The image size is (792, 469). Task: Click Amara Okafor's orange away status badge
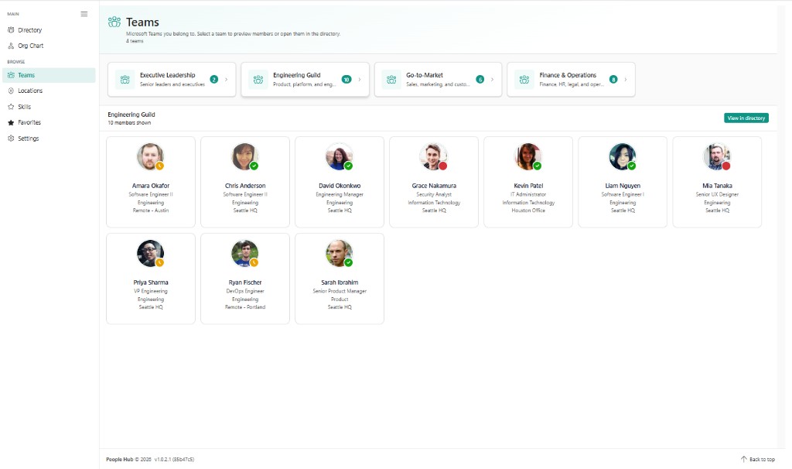click(x=159, y=166)
